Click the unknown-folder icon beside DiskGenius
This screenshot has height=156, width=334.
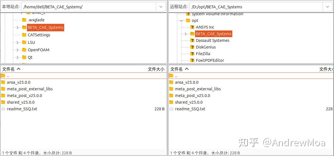click(x=192, y=47)
